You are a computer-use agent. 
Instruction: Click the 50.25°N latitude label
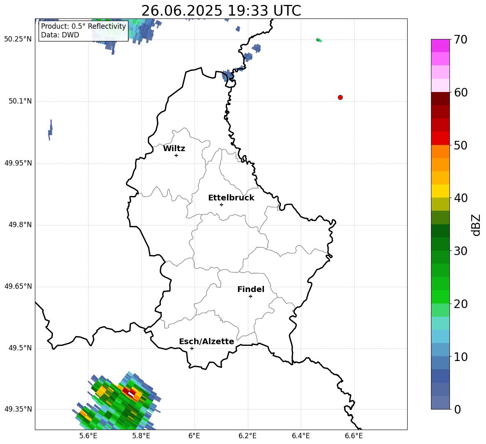click(18, 39)
